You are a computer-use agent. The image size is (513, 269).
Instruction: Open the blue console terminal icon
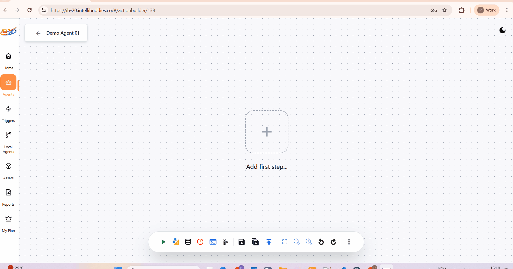pos(213,242)
